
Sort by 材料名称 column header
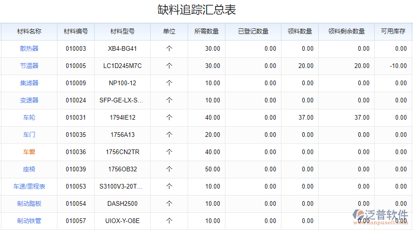coord(29,32)
